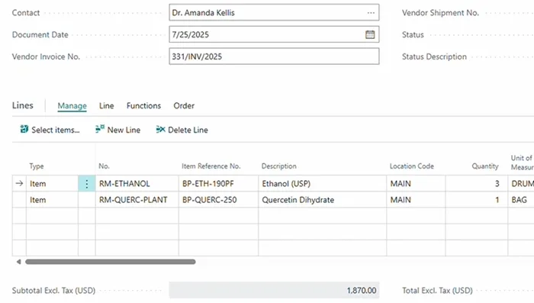Switch to the Manage tab
Image resolution: width=534 pixels, height=303 pixels.
72,105
